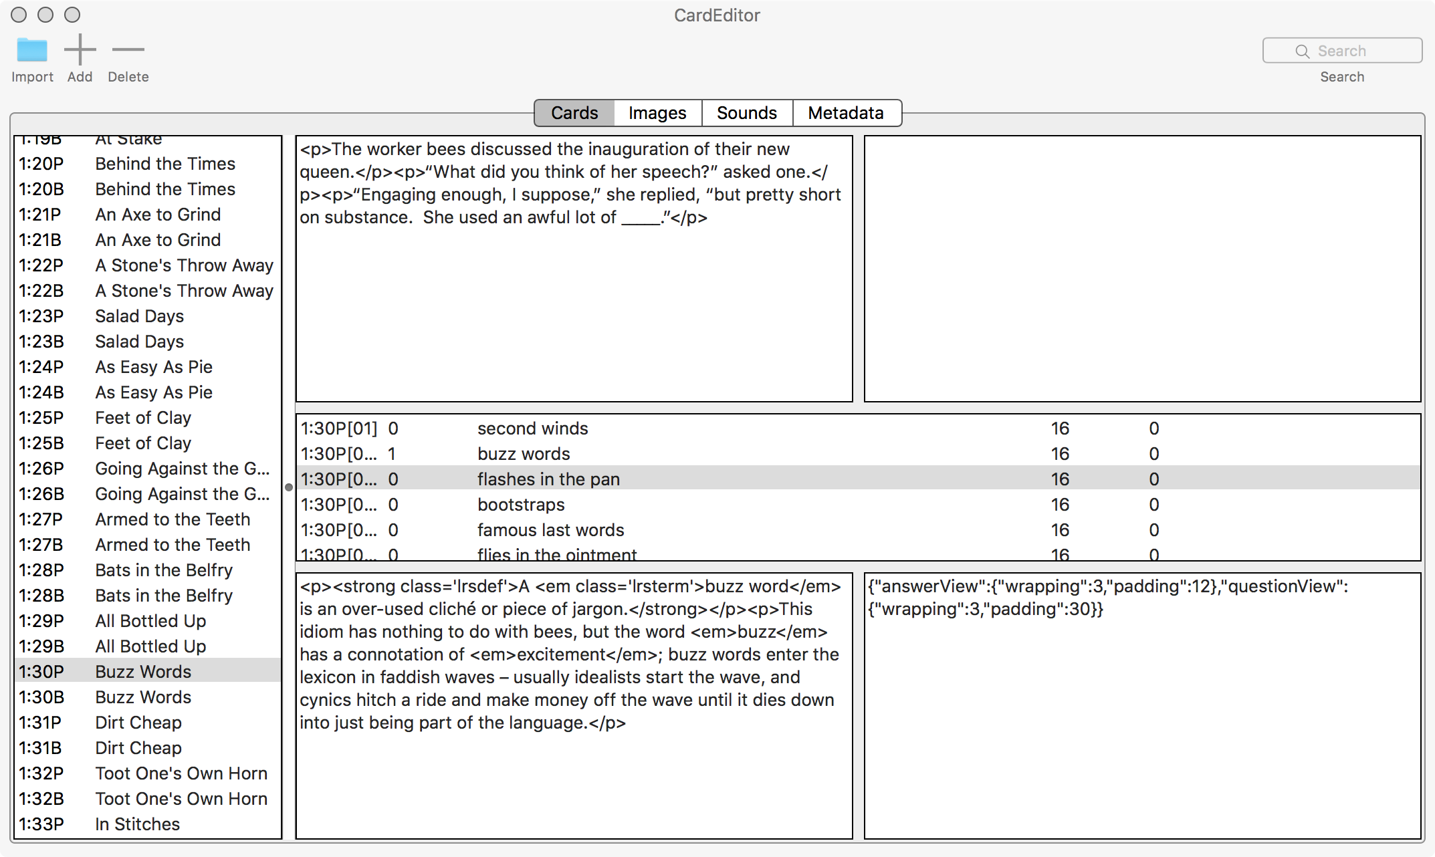
Task: Click the split-view divider handle dot
Action: (289, 487)
